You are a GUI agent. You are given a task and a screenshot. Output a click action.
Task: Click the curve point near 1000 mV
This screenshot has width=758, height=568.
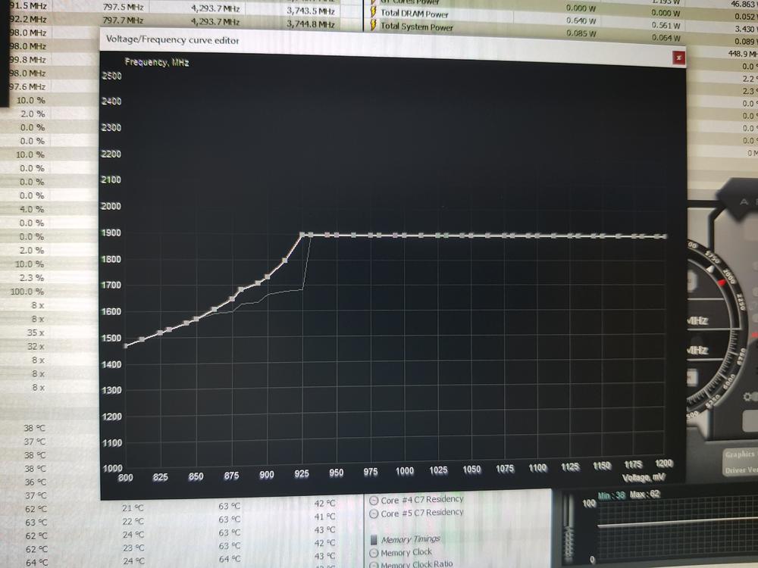click(x=404, y=235)
